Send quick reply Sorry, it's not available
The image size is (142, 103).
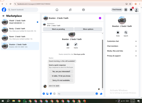(61, 80)
